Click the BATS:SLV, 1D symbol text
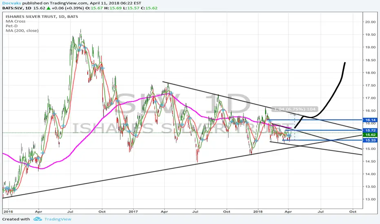 coord(17,8)
